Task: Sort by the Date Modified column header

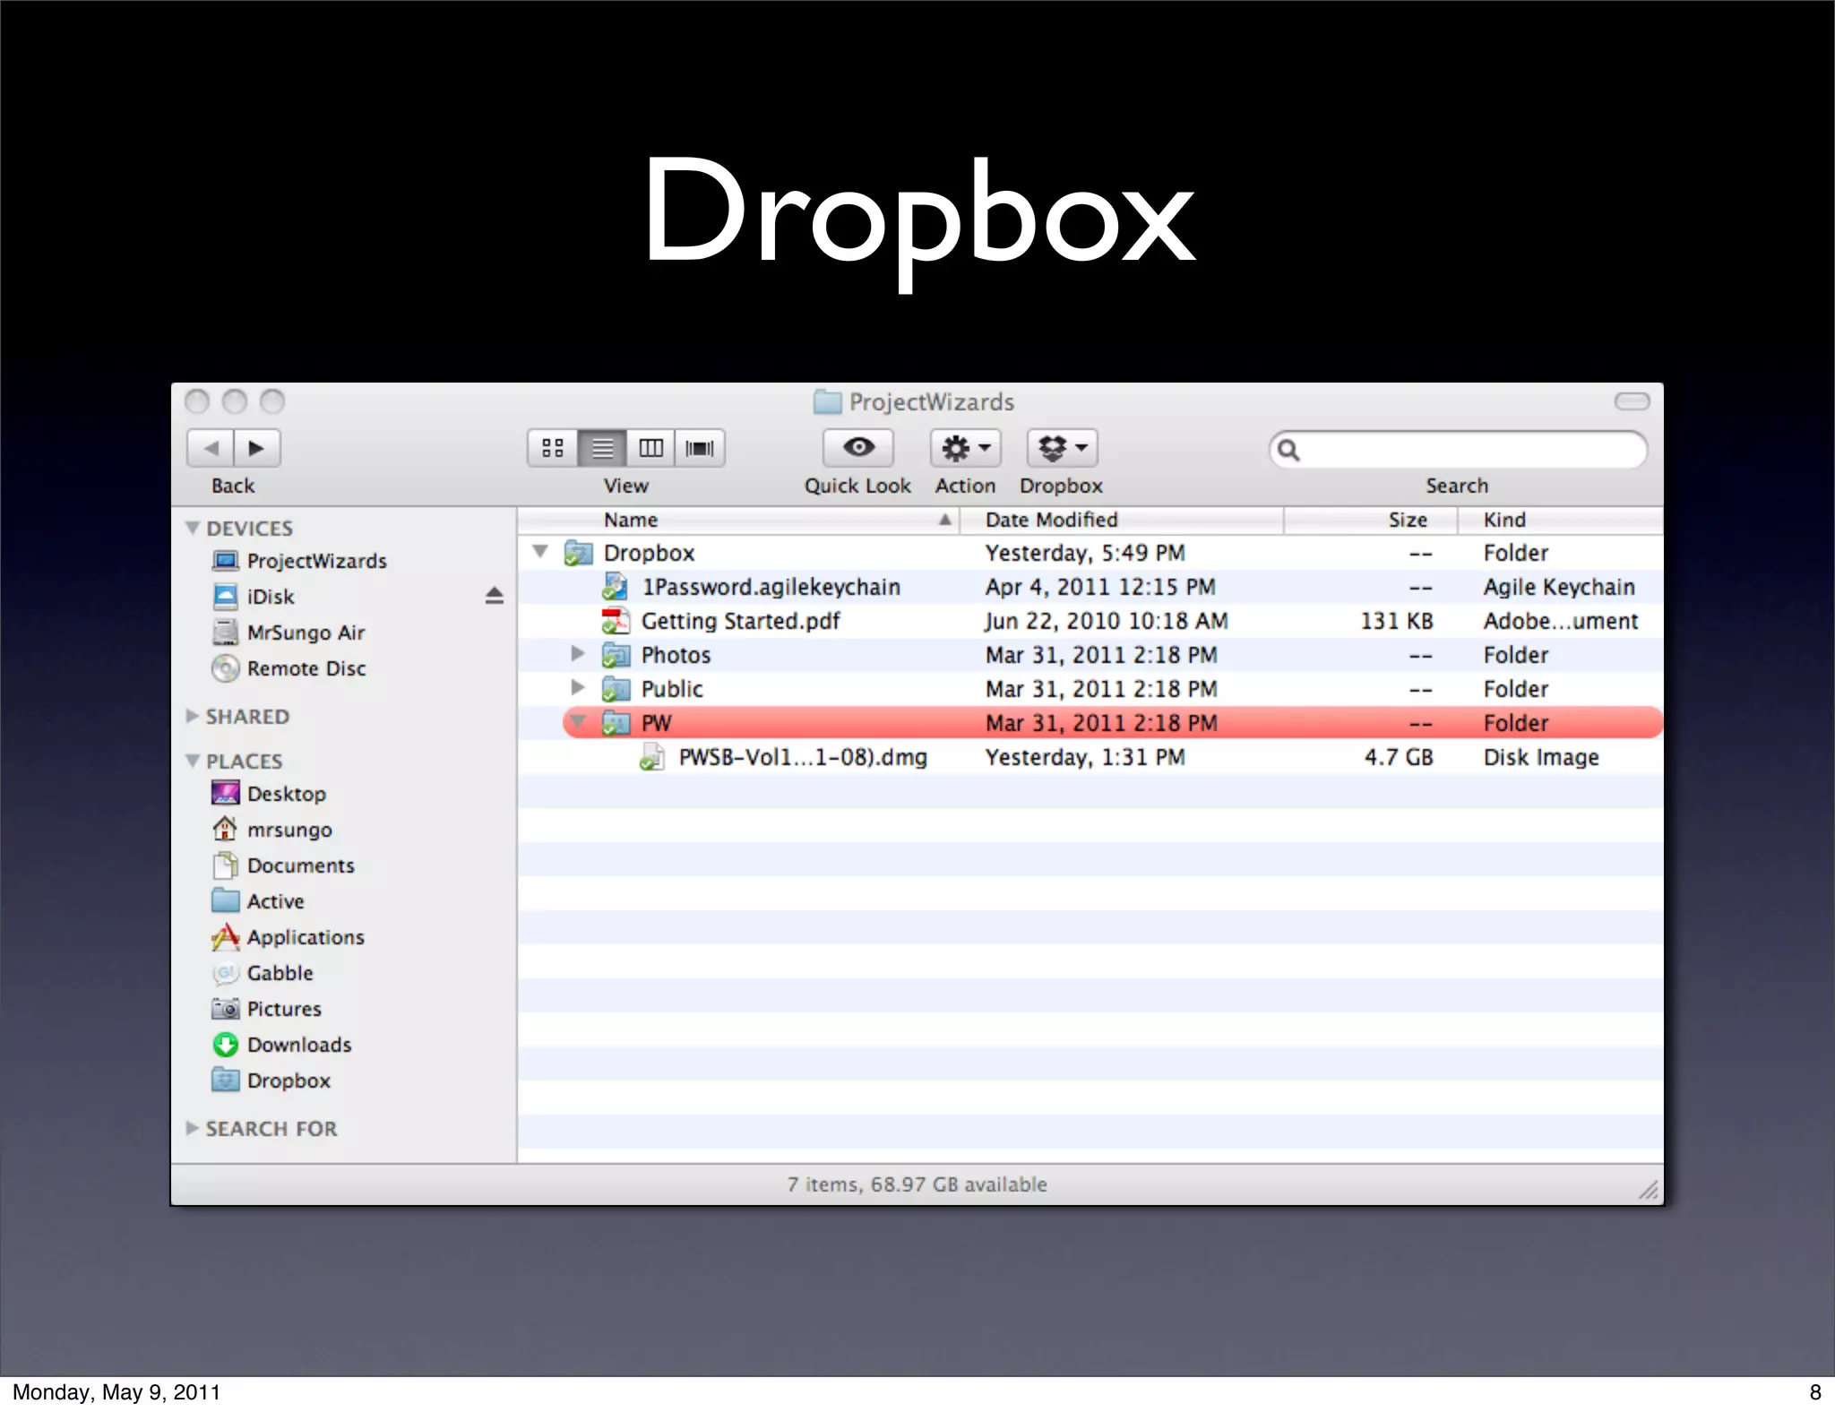Action: click(1122, 521)
